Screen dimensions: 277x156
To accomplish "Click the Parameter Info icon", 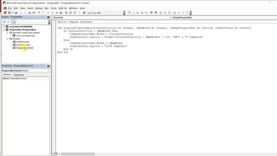I will tap(142, 13).
